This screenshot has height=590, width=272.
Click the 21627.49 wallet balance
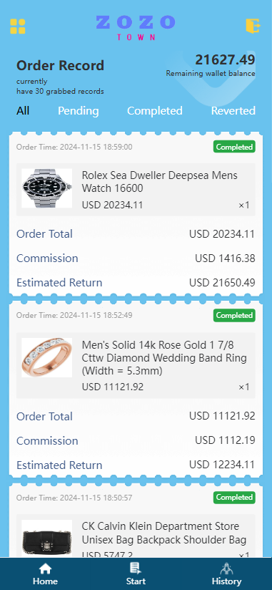(x=225, y=59)
